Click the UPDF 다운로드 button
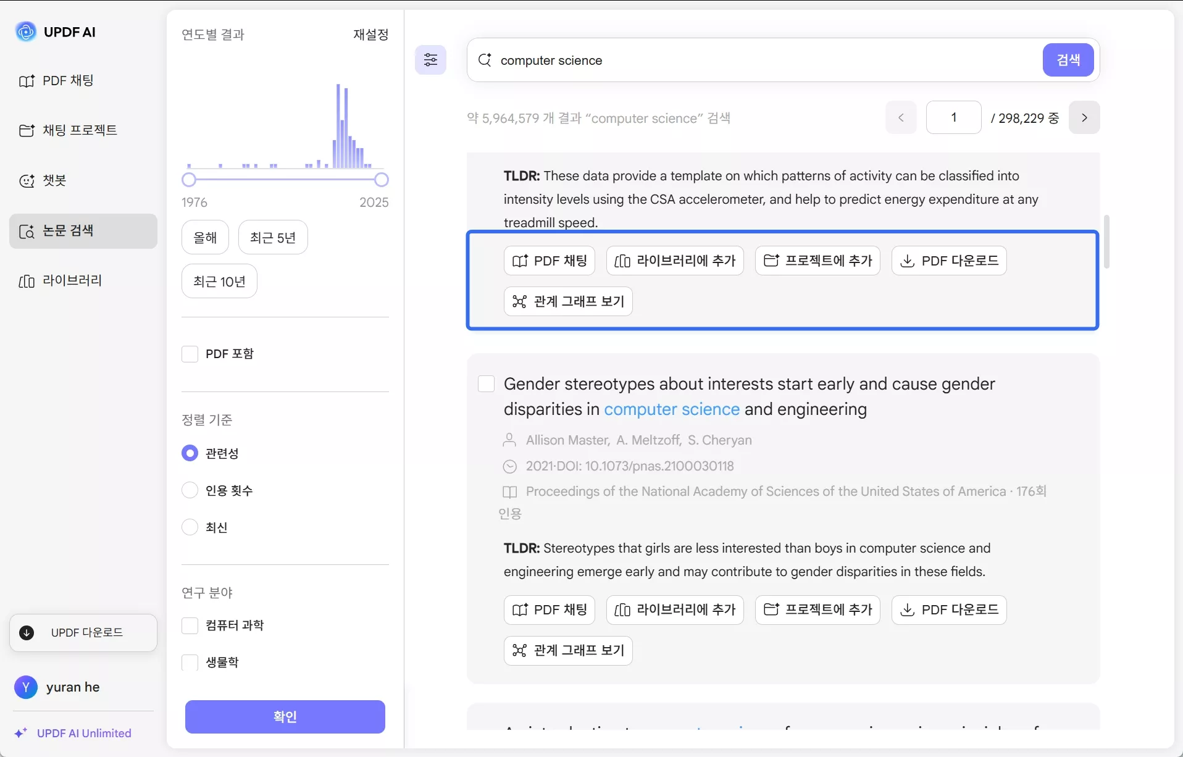Viewport: 1183px width, 757px height. point(83,632)
